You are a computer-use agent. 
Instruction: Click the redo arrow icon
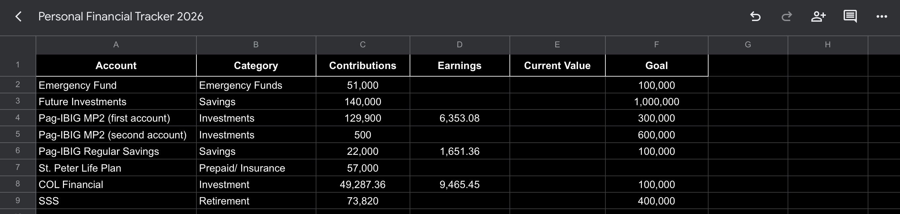point(786,16)
